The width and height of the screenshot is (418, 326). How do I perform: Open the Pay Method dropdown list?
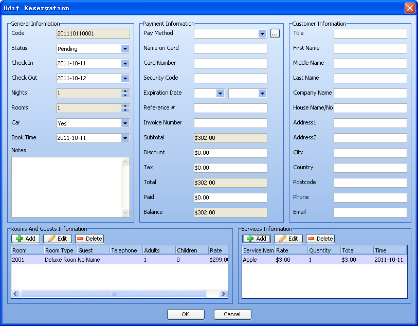(x=262, y=34)
